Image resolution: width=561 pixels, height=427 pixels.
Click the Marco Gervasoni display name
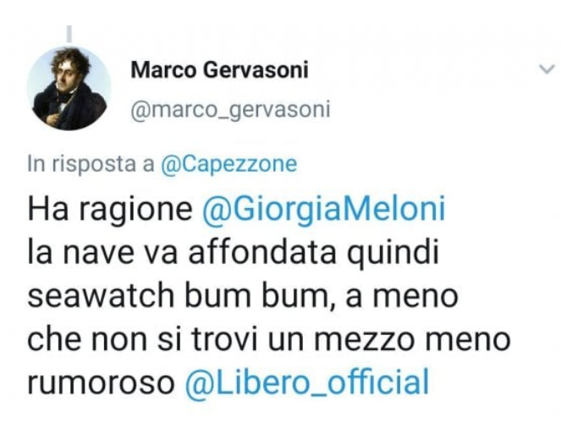[219, 69]
